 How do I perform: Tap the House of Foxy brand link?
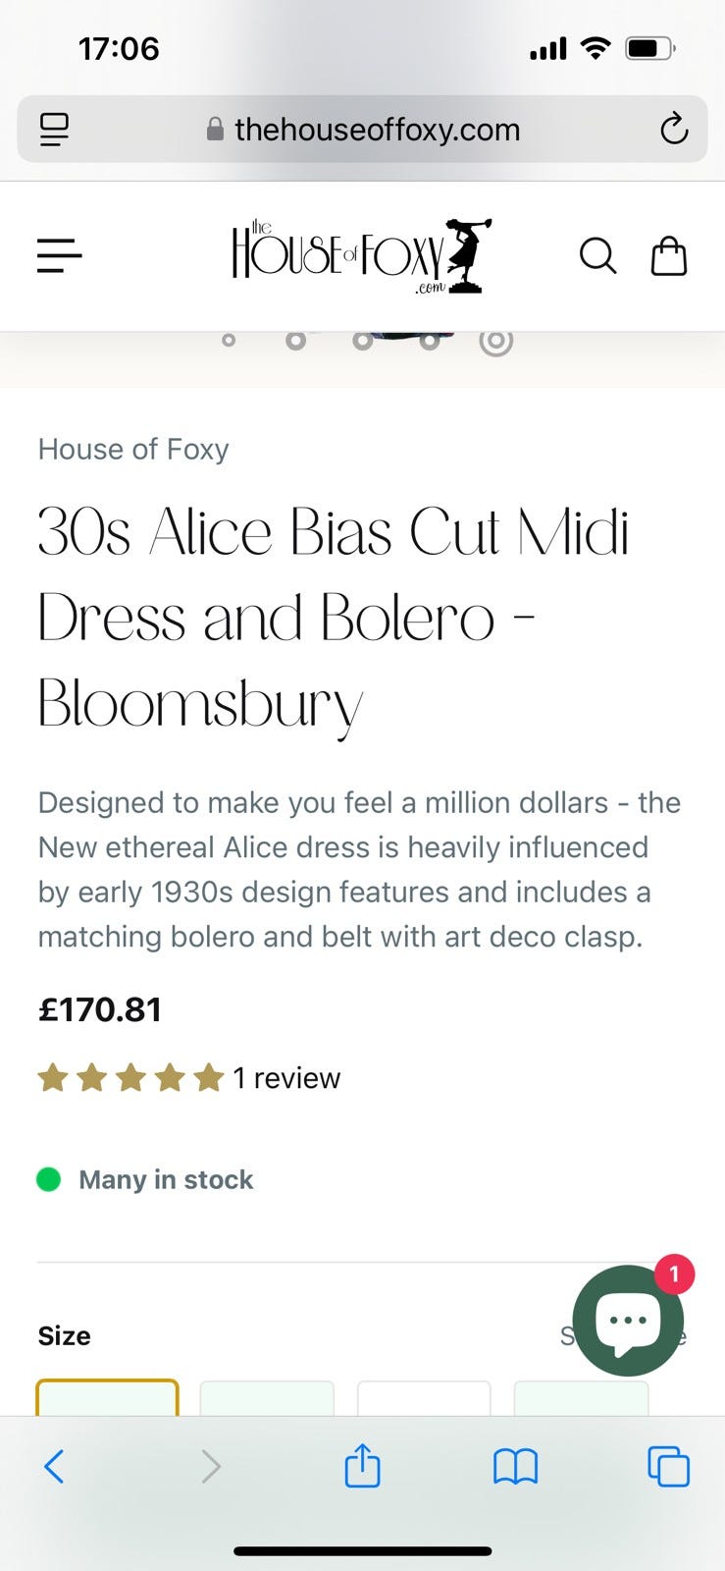pos(133,449)
